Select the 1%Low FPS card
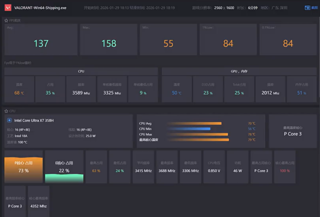Screen dimensions: 320x217 (228, 40)
